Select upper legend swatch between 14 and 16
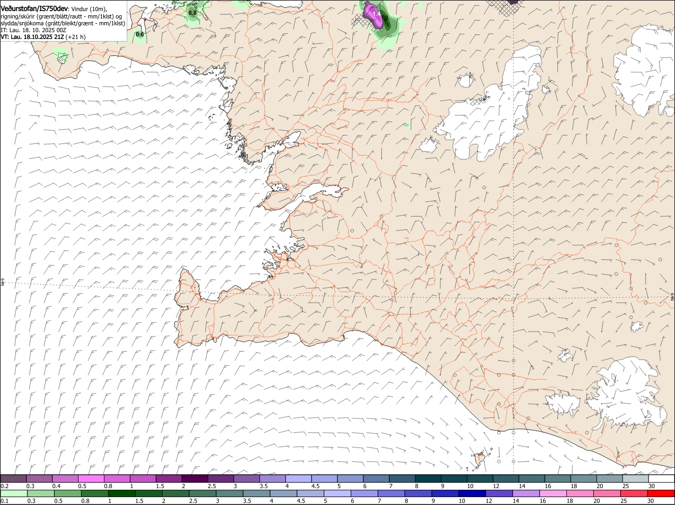Screen dimensions: 675x505 [x=532, y=479]
